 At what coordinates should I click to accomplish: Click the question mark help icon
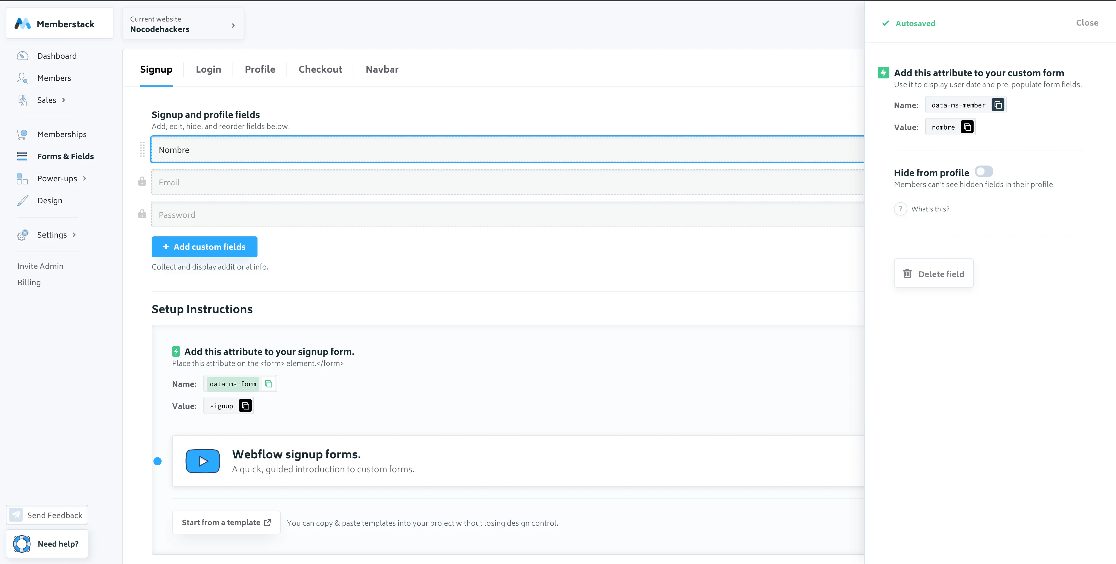pyautogui.click(x=900, y=209)
